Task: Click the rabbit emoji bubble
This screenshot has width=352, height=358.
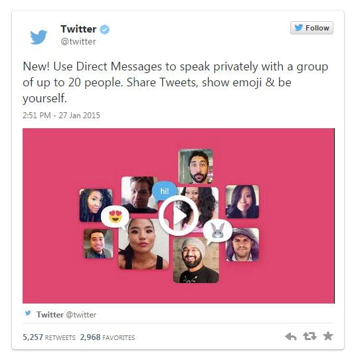Action: [x=217, y=230]
